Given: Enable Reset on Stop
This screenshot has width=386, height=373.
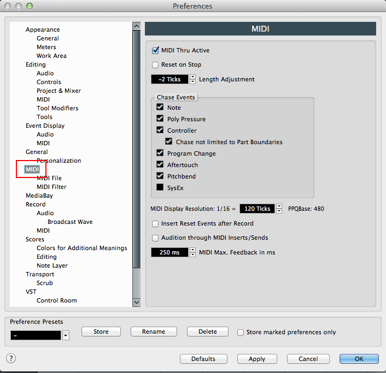Looking at the screenshot, I should tap(155, 64).
